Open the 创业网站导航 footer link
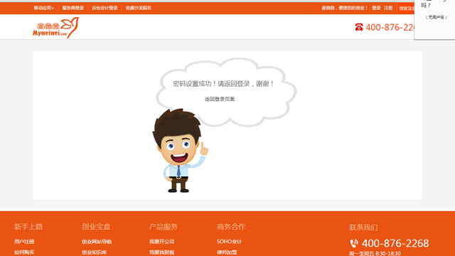The width and height of the screenshot is (455, 256). (x=97, y=242)
